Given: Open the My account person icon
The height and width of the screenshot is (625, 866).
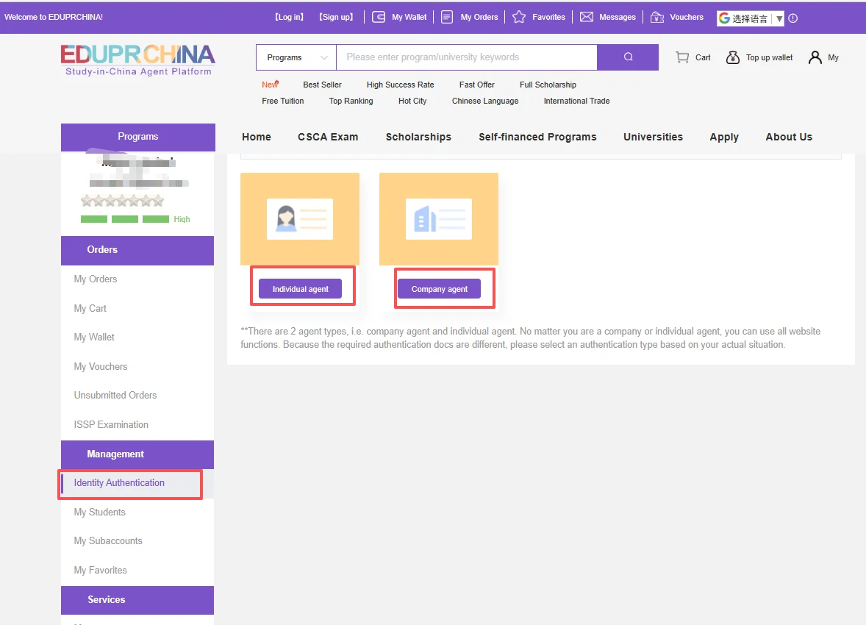Looking at the screenshot, I should (x=815, y=57).
